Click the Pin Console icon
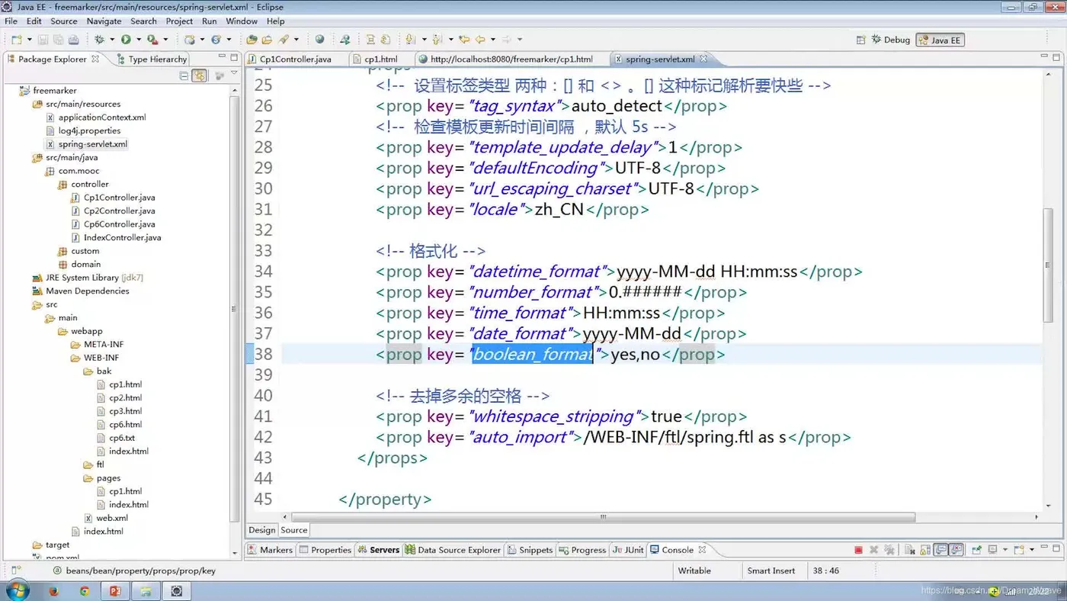 tap(976, 549)
